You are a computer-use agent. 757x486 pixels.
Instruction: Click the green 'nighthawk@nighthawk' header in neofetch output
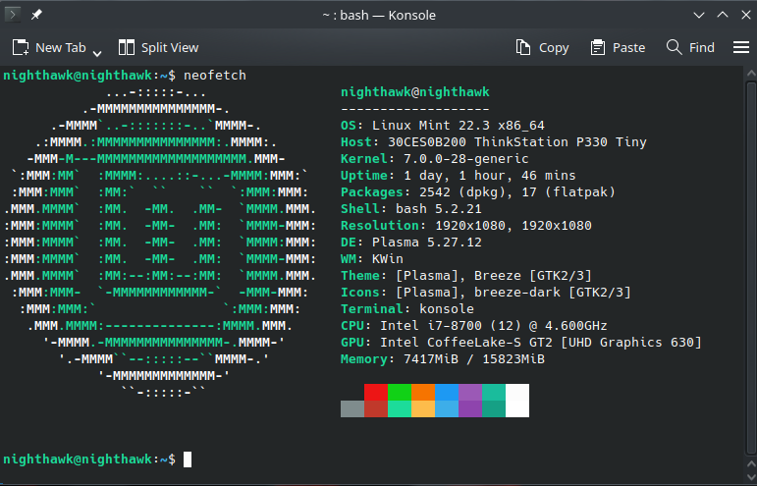tap(415, 92)
